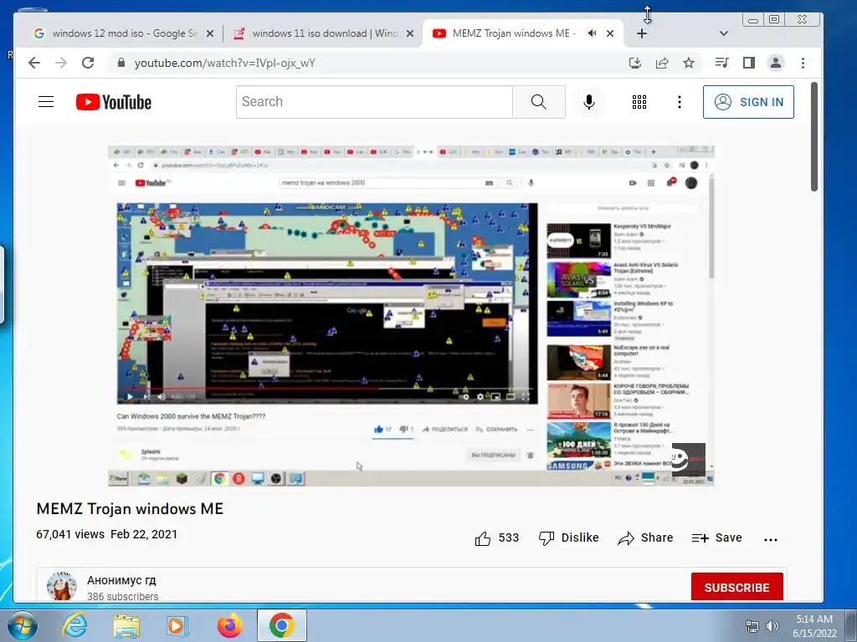Open the network tray icon
Viewport: 857px width, 642px height.
pyautogui.click(x=752, y=626)
